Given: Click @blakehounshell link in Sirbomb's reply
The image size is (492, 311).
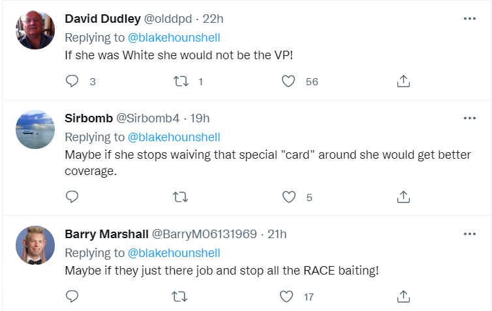Looking at the screenshot, I should (174, 137).
